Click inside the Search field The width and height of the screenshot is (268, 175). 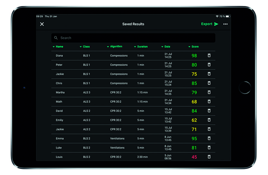pos(90,38)
